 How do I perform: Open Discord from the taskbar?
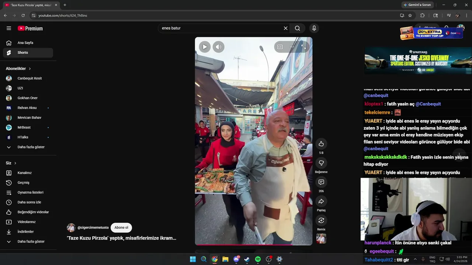tap(236, 259)
